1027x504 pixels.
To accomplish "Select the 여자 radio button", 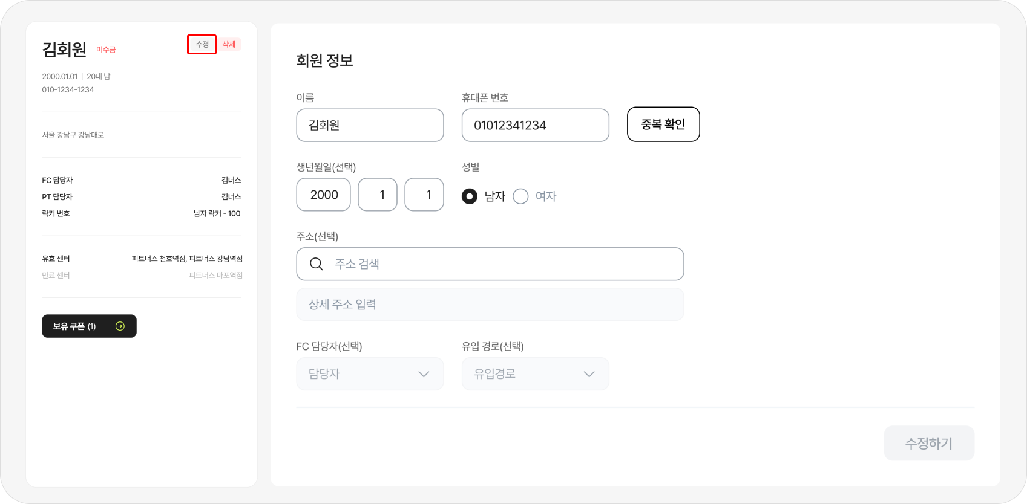I will point(520,196).
